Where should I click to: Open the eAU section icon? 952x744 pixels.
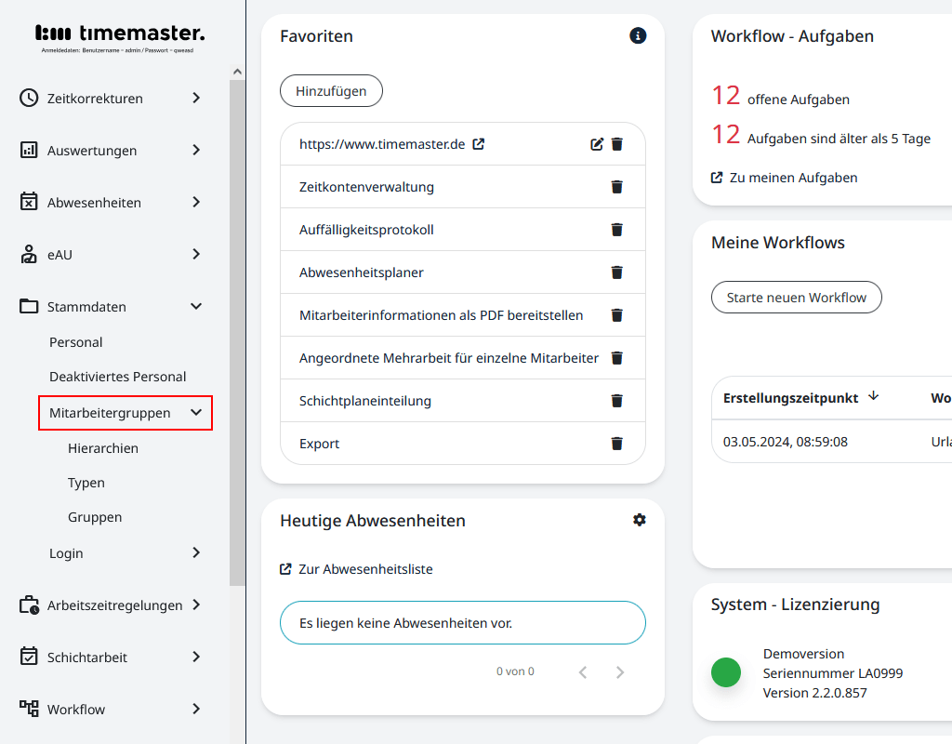[x=27, y=254]
